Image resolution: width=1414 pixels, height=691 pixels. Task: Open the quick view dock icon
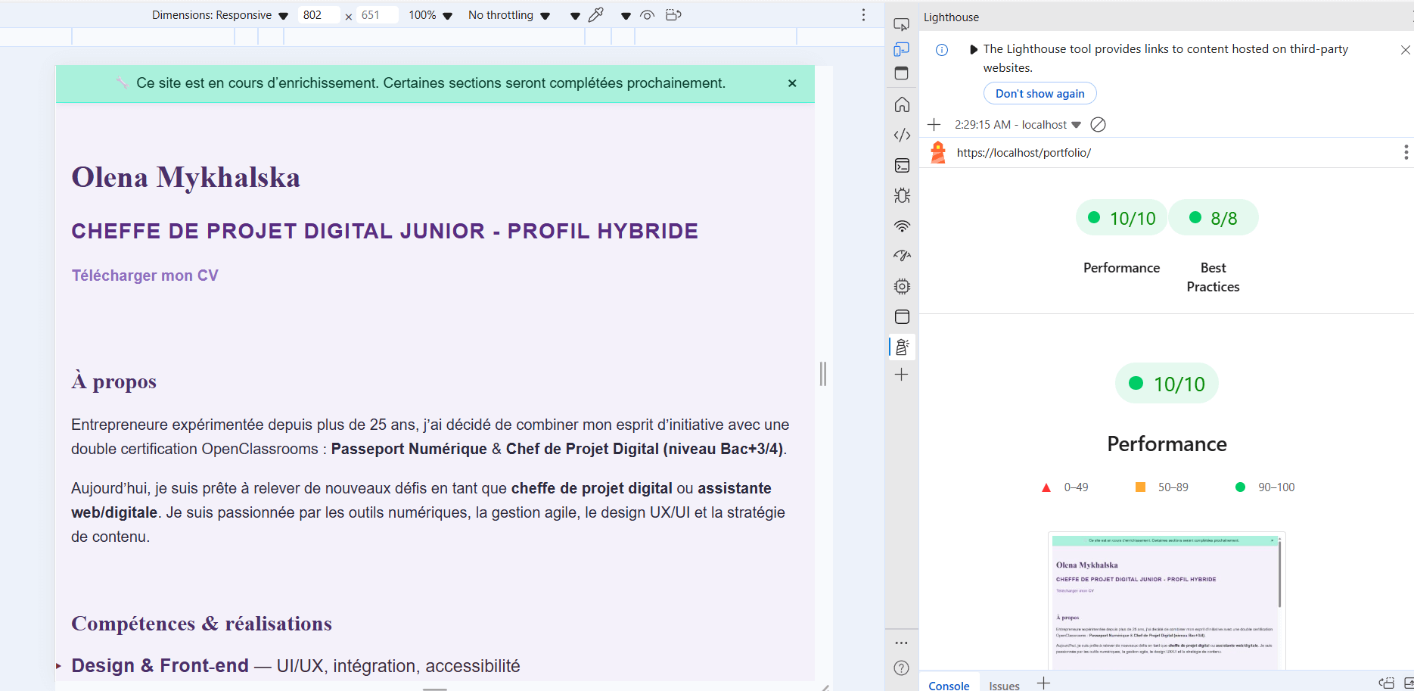(901, 73)
